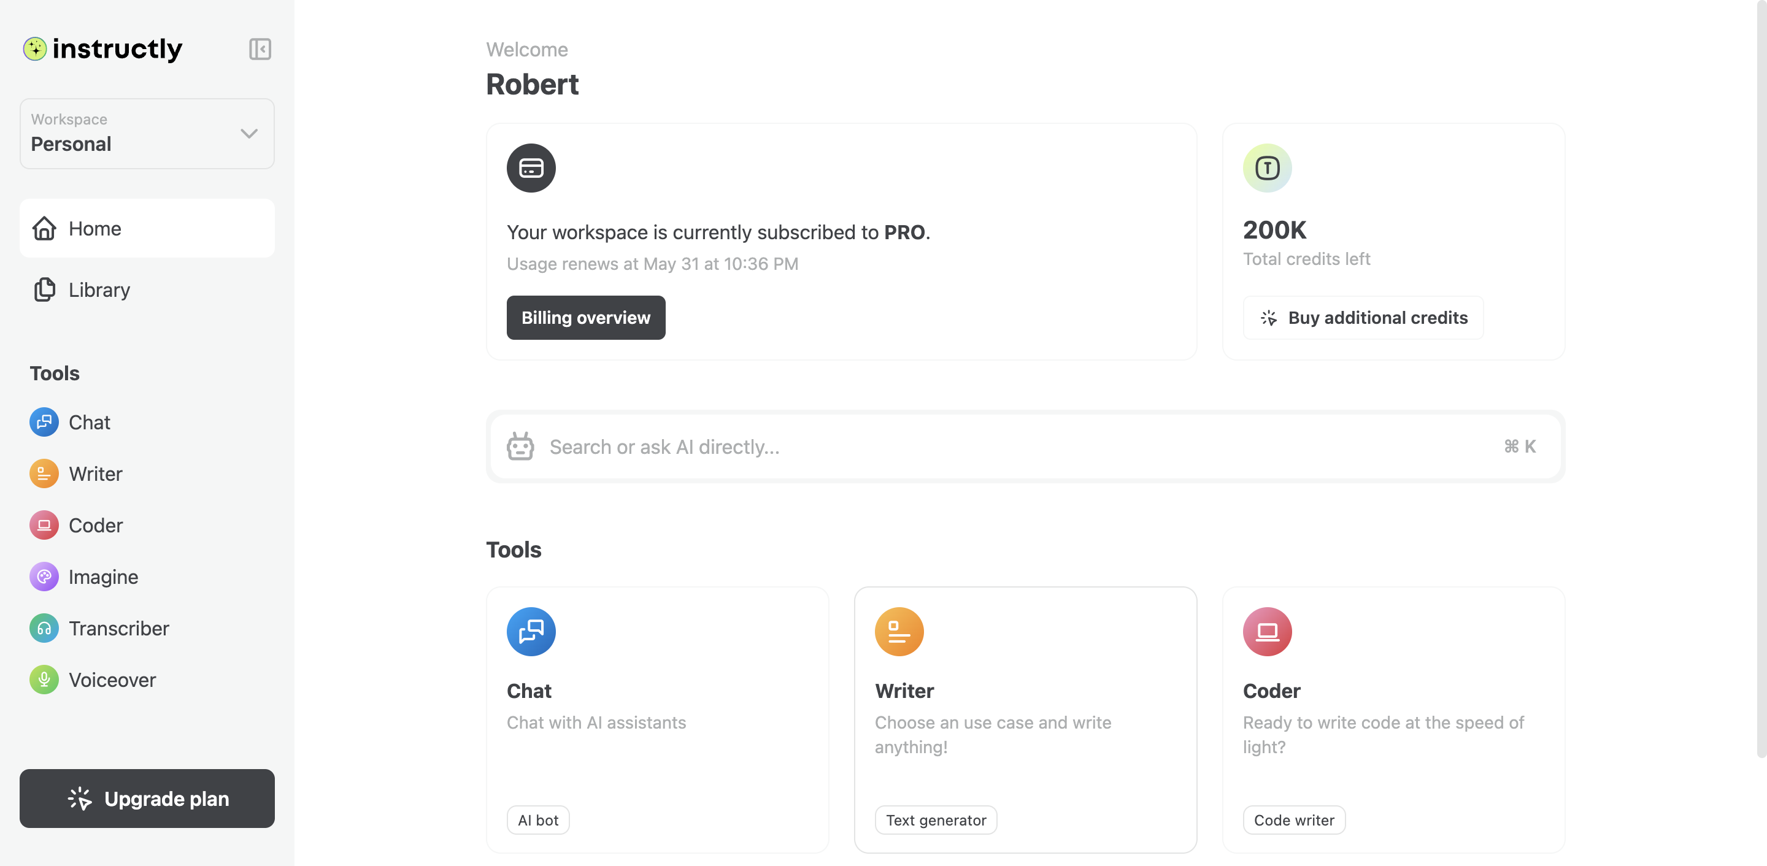Screen dimensions: 1767x866
Task: Click the billing card icon
Action: (531, 168)
